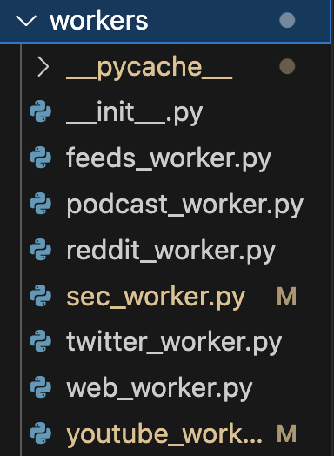Click modified dot on __pycache__ folder

click(287, 66)
